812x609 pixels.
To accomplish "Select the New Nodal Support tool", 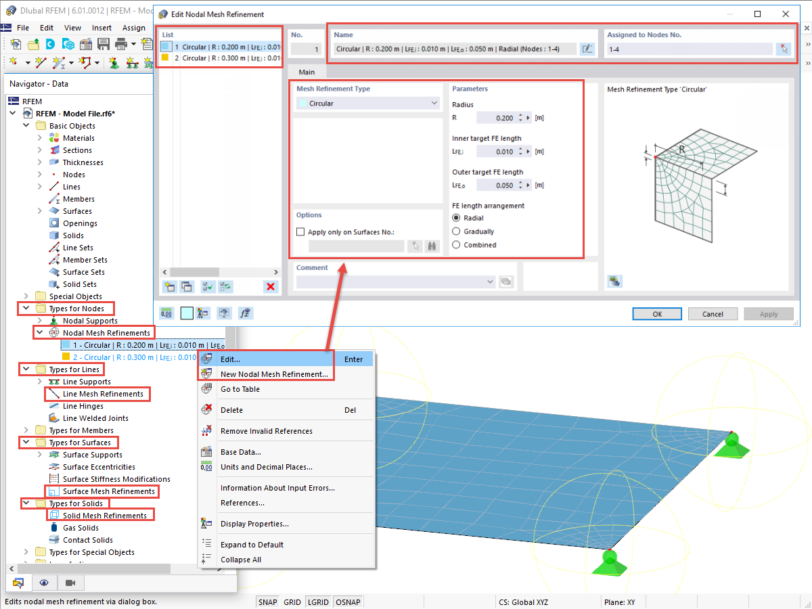I will [x=114, y=62].
